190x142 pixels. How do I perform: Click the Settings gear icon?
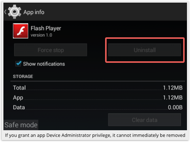point(14,12)
